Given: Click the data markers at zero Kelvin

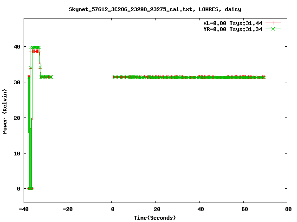Looking at the screenshot, I should pos(30,188).
